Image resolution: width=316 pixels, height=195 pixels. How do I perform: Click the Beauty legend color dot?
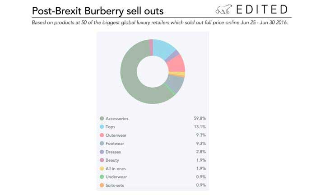pyautogui.click(x=102, y=160)
